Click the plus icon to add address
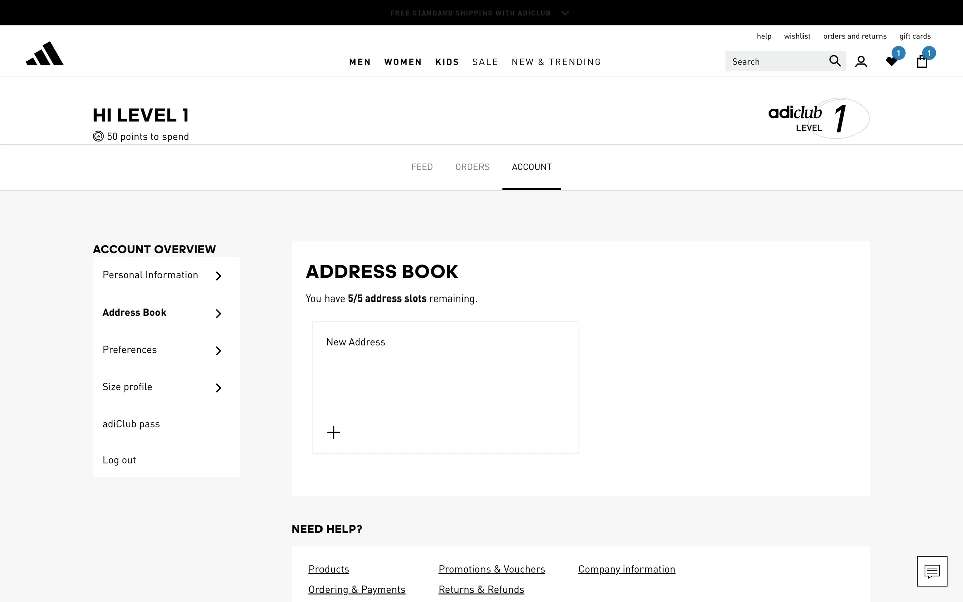This screenshot has height=602, width=963. point(333,432)
